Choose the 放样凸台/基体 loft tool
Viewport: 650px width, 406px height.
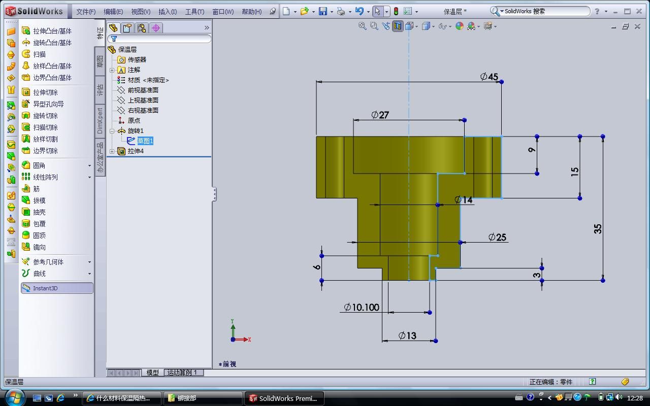(47, 66)
